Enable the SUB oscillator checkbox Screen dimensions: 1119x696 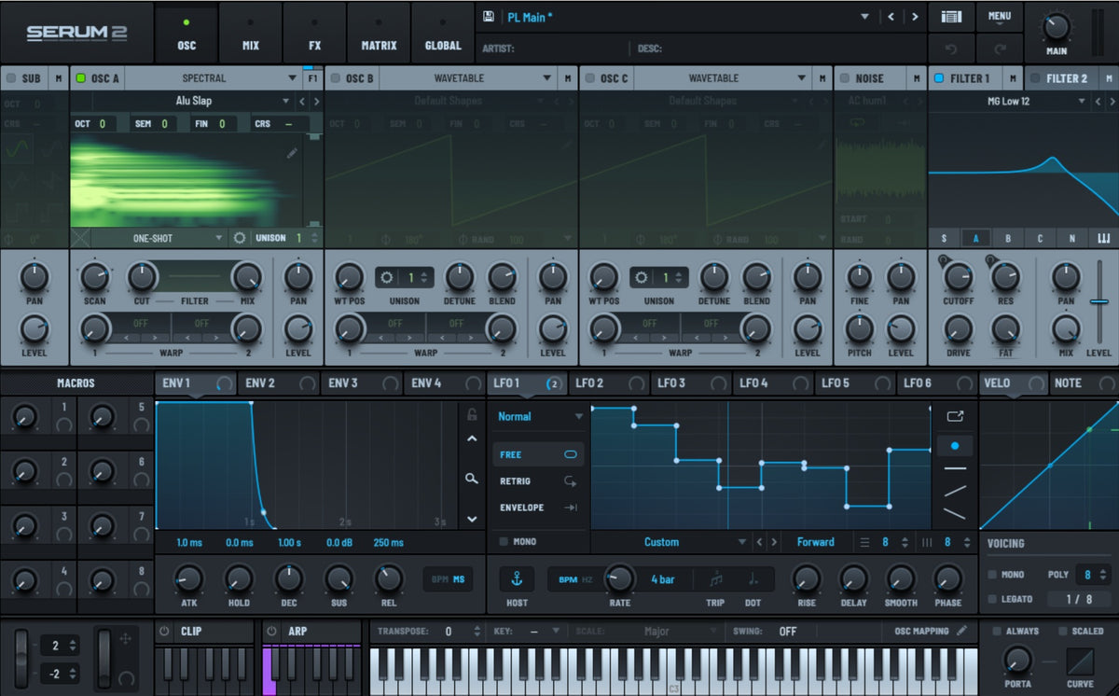(10, 78)
